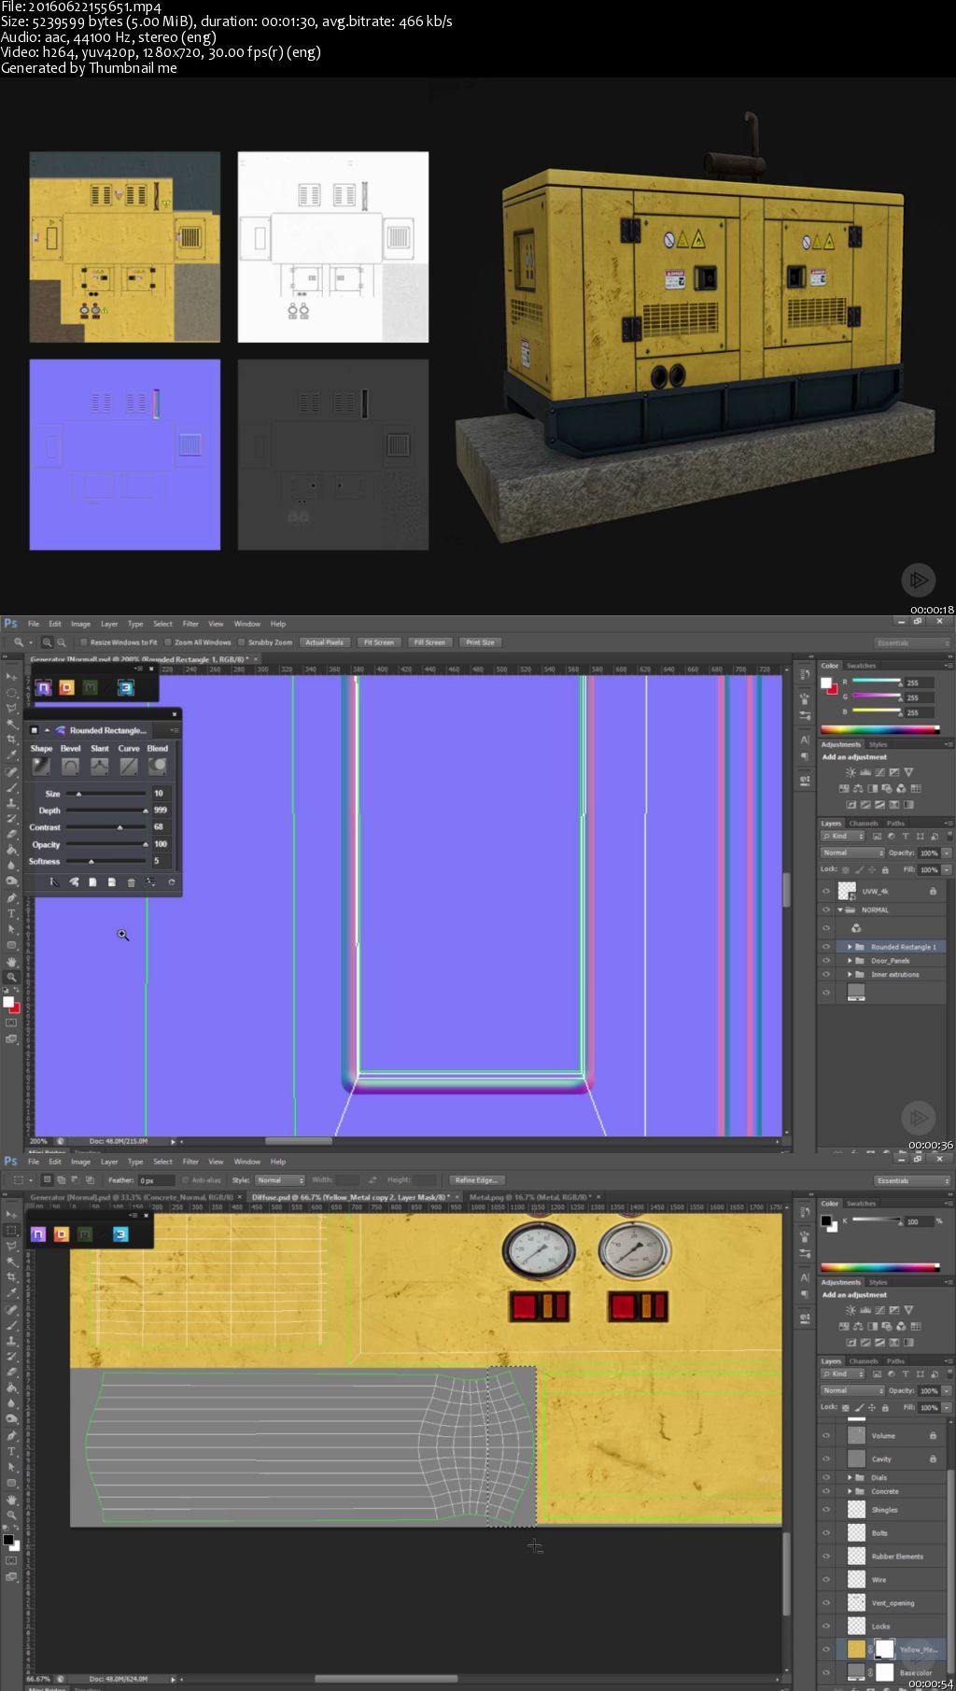Hide the Rubber Elements layer
This screenshot has height=1691, width=956.
(x=825, y=1557)
